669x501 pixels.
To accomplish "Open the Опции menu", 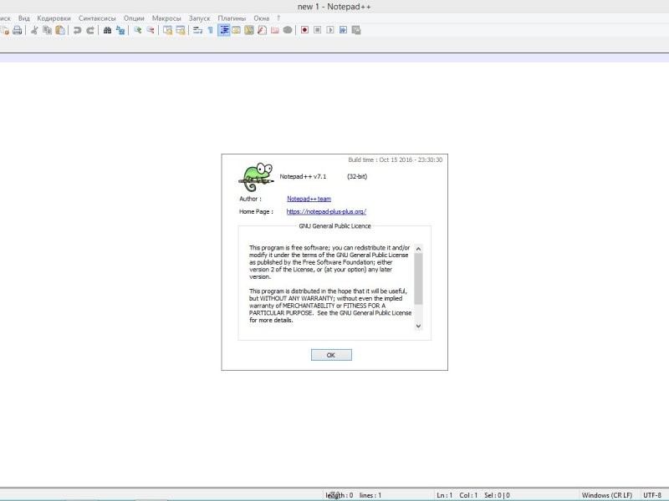I will 134,18.
